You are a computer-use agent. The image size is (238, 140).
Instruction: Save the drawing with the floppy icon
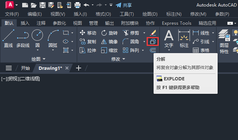[x=43, y=5]
